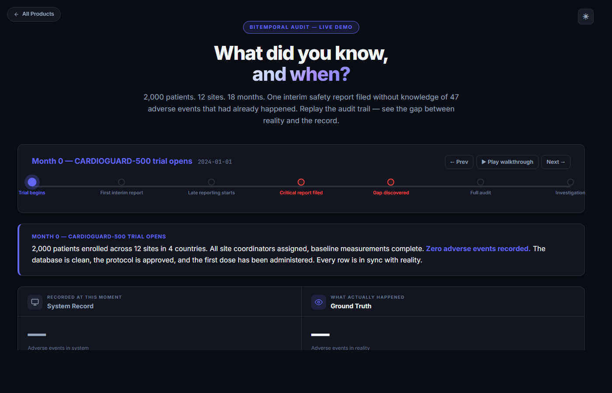This screenshot has width=612, height=393.
Task: Select the Late reporting starts marker
Action: pyautogui.click(x=211, y=182)
